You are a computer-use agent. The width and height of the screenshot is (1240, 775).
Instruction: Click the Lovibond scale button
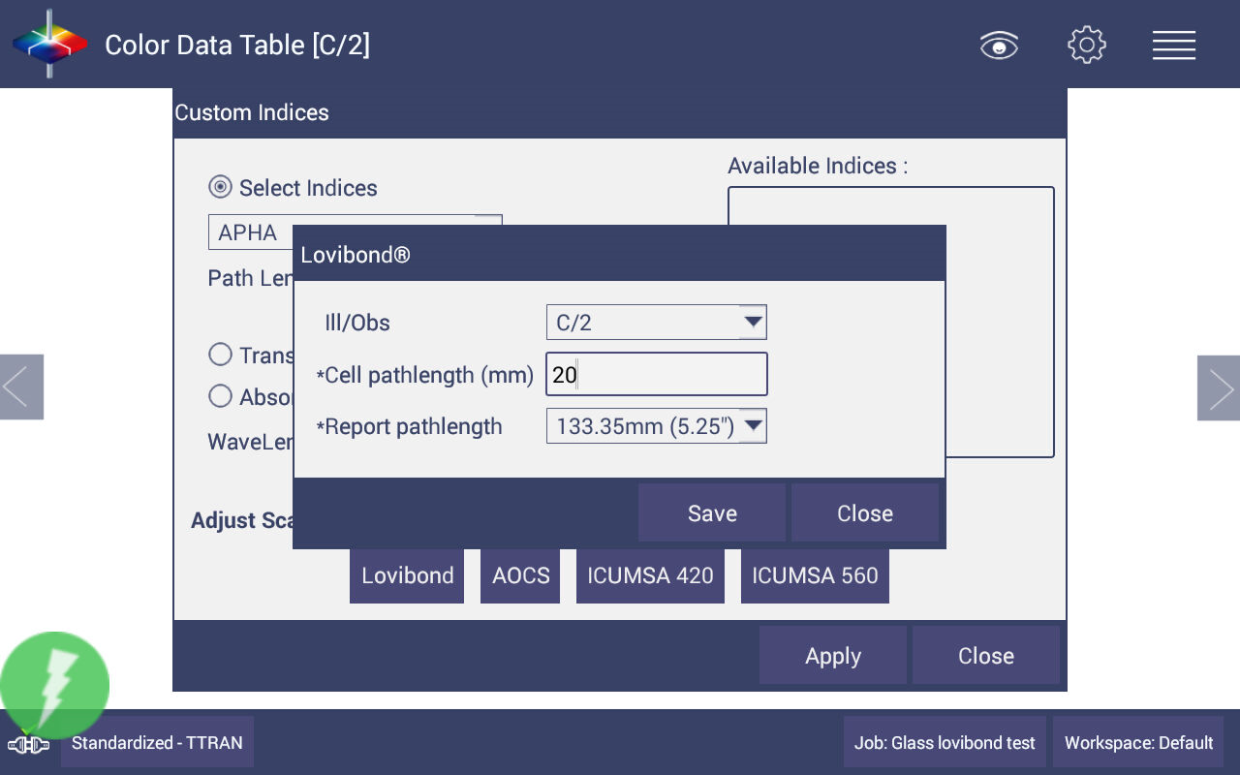(407, 575)
